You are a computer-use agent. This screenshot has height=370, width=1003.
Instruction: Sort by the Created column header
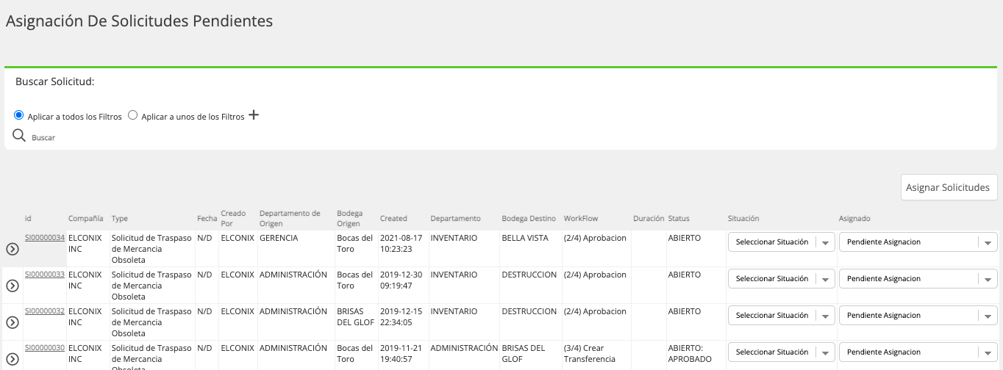pos(393,219)
